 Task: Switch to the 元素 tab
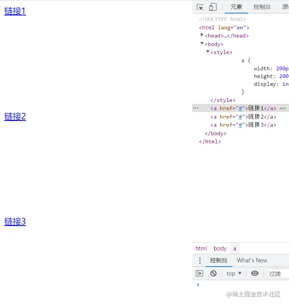237,7
